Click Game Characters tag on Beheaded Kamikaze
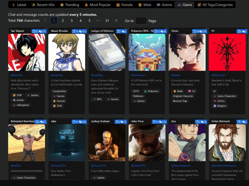The image size is (249, 186). tap(24, 178)
